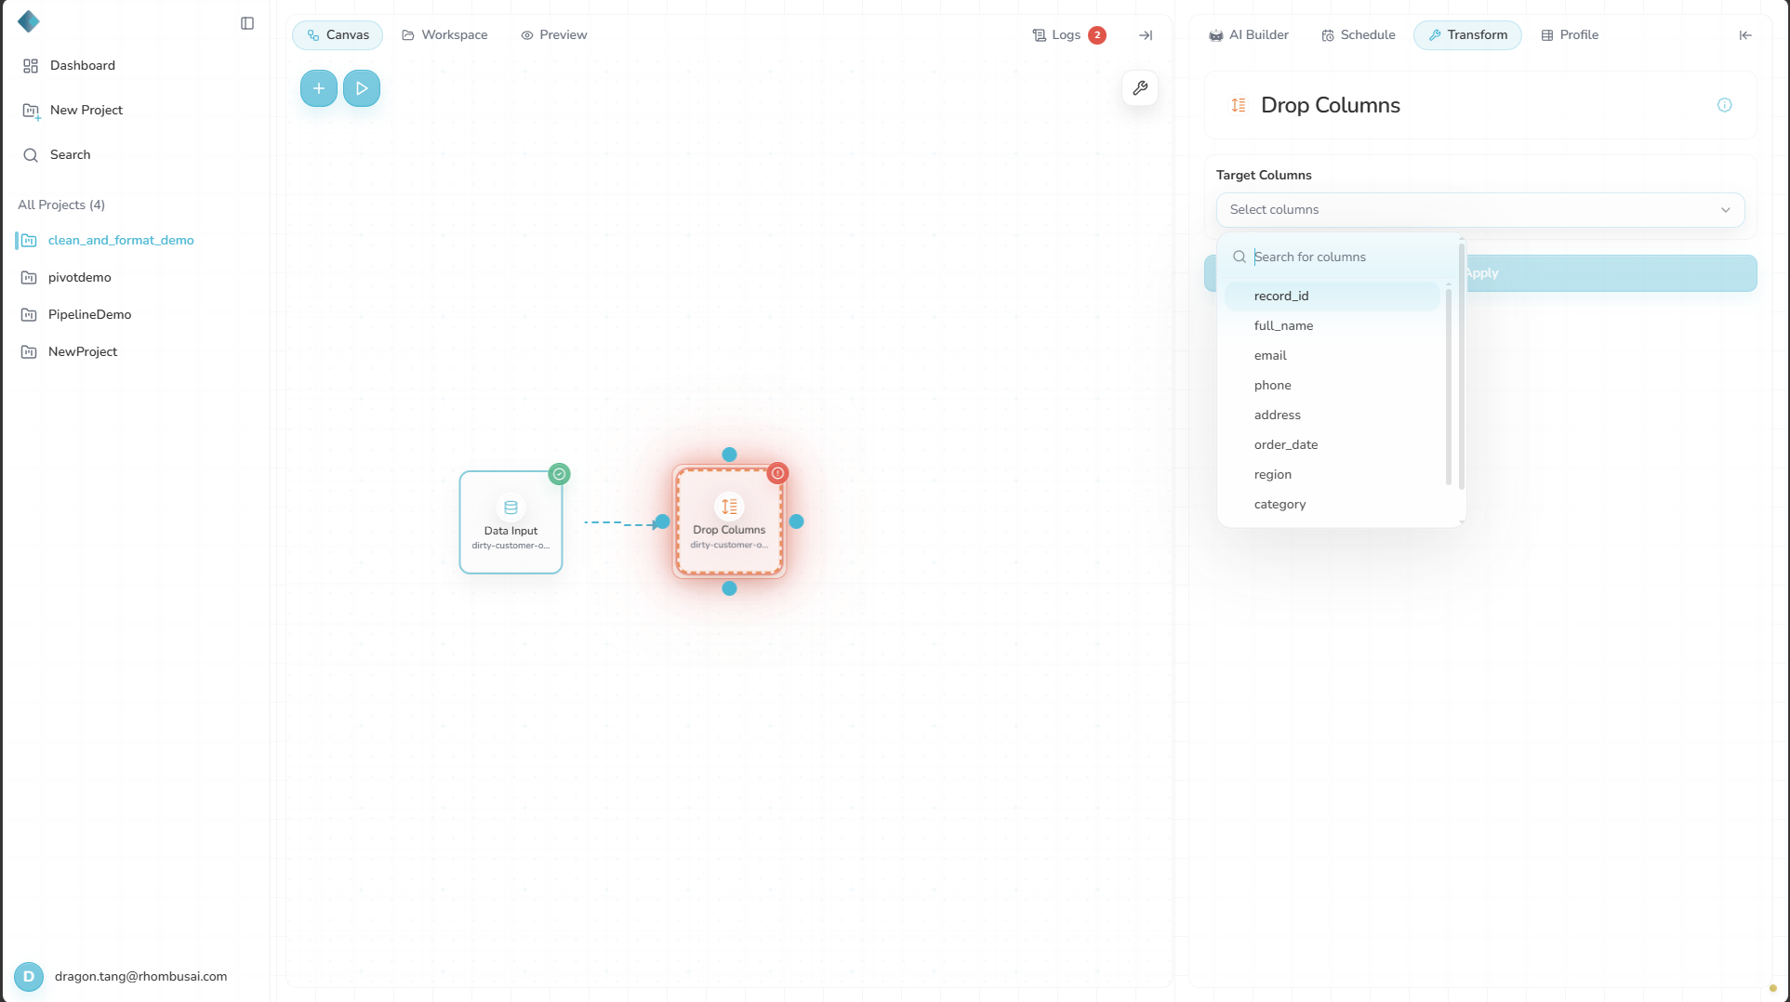Click the bottom connector of Drop Columns node
The height and width of the screenshot is (1002, 1790).
[729, 588]
